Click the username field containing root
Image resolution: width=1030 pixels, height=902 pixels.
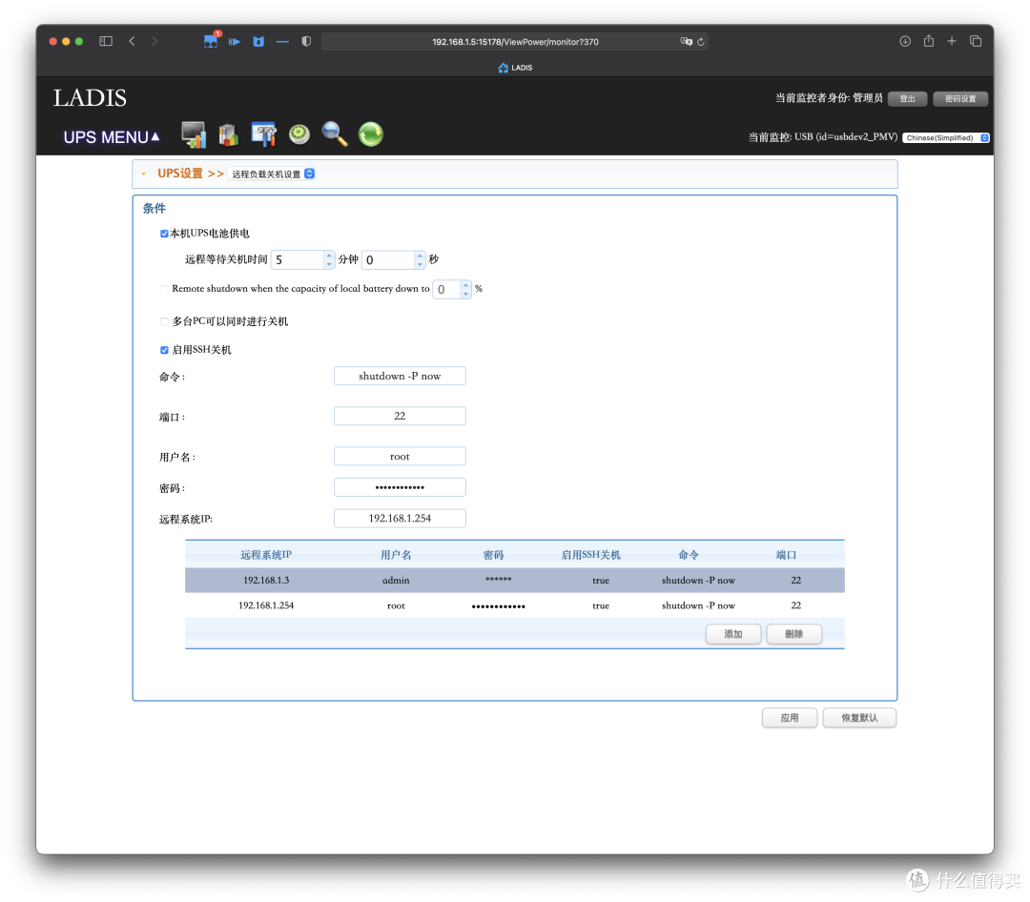tap(400, 457)
